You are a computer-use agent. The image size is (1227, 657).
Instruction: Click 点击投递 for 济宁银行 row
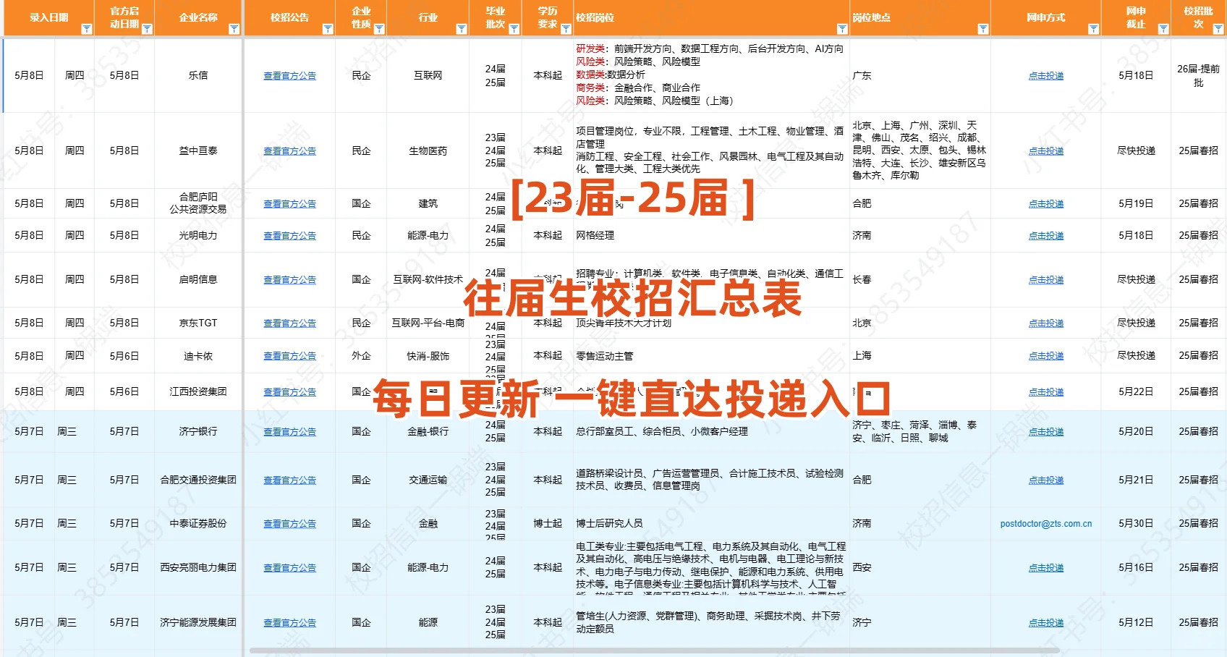coord(1046,431)
